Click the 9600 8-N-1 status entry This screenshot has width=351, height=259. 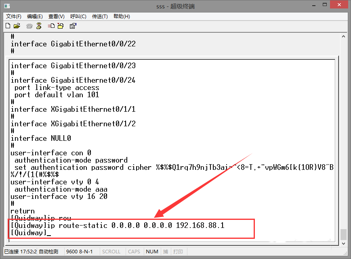coord(80,252)
